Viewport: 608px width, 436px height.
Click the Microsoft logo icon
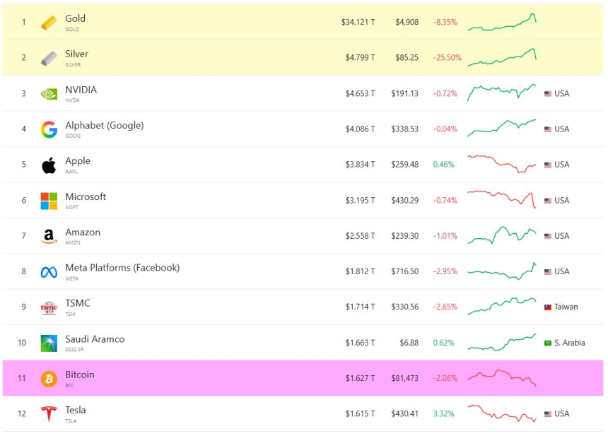49,201
